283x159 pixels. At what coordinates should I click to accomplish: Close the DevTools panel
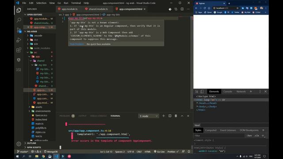pos(265,91)
